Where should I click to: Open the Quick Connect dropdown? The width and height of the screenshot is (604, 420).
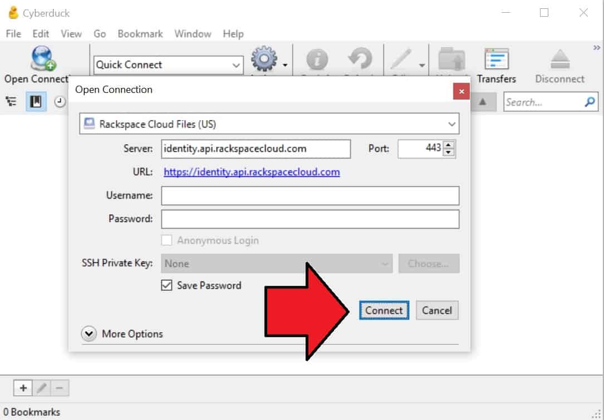168,65
